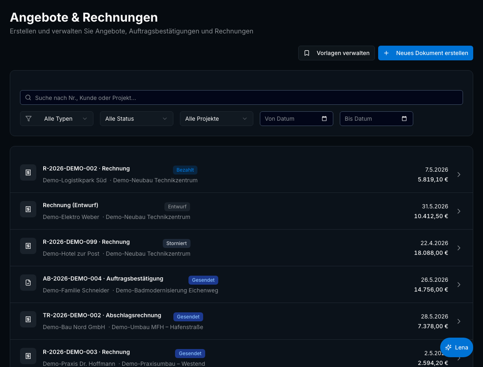Open the Lena assistant

pos(456,347)
